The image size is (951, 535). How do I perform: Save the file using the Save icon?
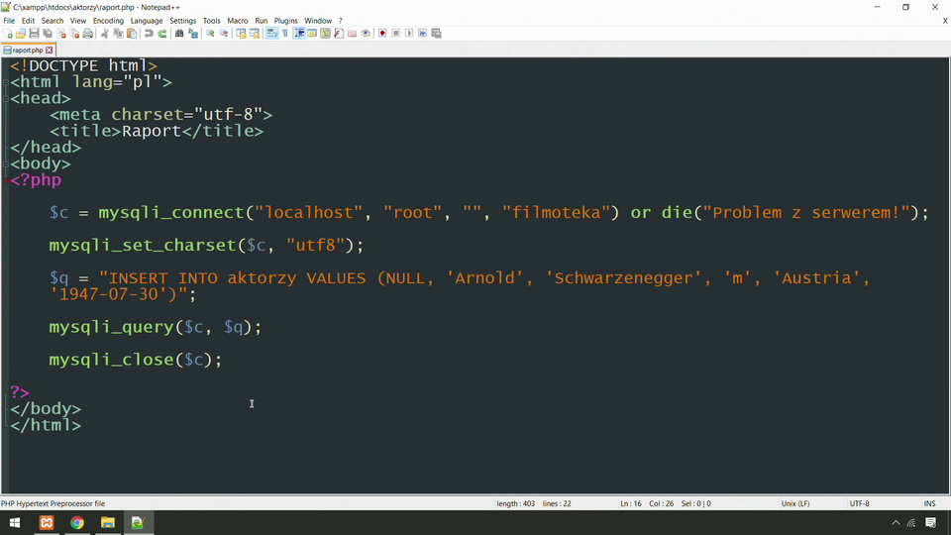pos(34,34)
